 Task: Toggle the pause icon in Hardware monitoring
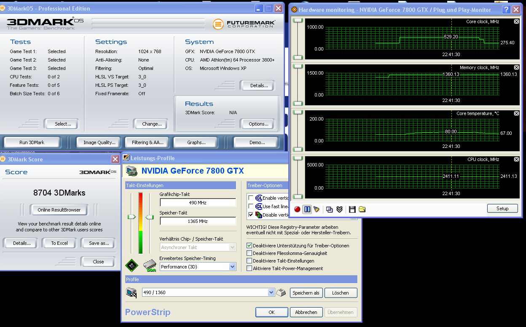tap(307, 209)
